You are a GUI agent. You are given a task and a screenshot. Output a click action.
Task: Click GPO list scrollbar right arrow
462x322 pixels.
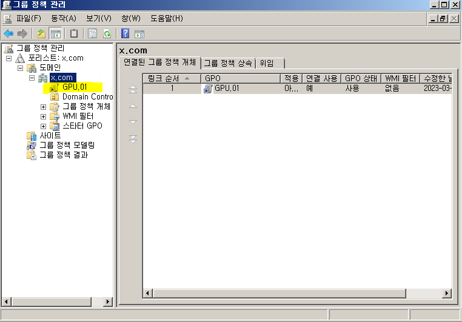(x=447, y=293)
